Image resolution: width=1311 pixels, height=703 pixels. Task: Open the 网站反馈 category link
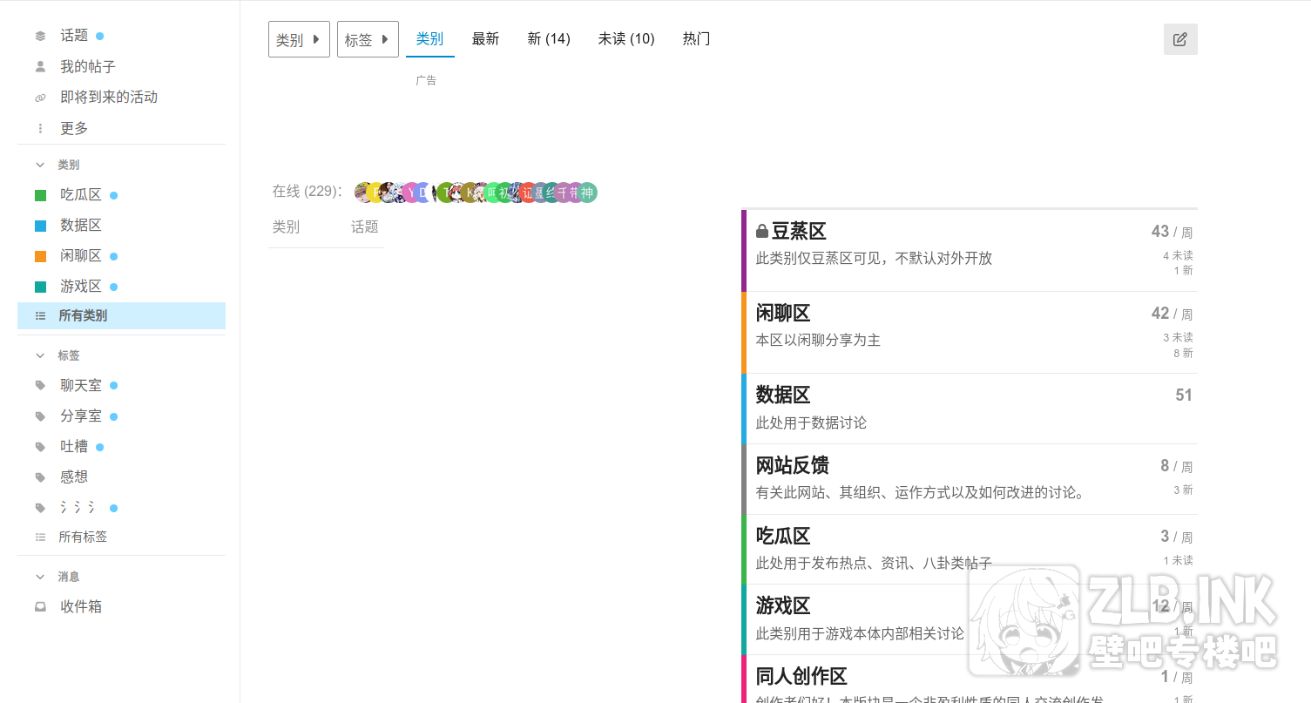(x=792, y=466)
